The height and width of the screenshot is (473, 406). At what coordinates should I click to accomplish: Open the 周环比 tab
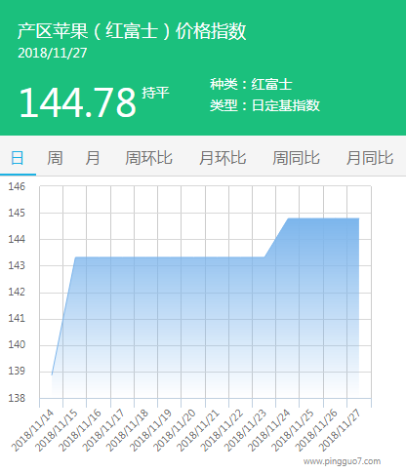click(148, 158)
